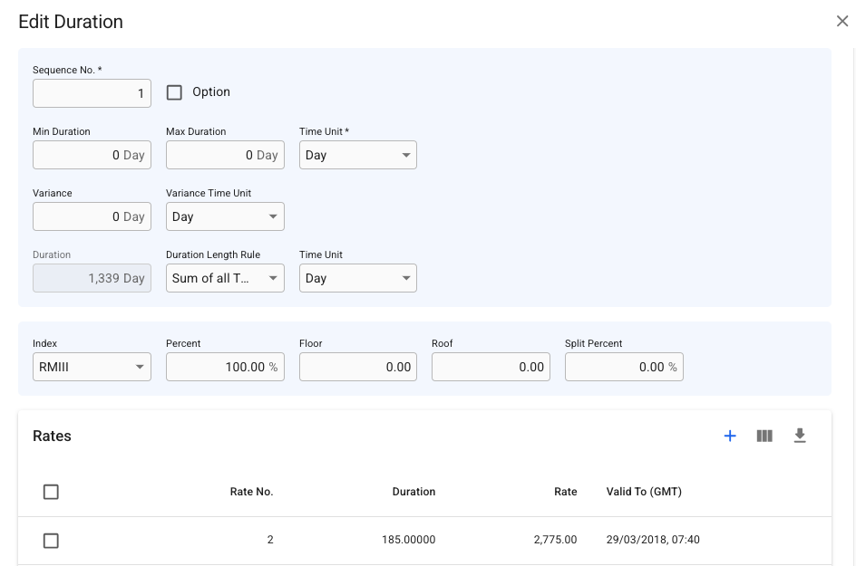The image size is (856, 566).
Task: Tick the select-all checkbox in Rates header
Action: [x=52, y=492]
